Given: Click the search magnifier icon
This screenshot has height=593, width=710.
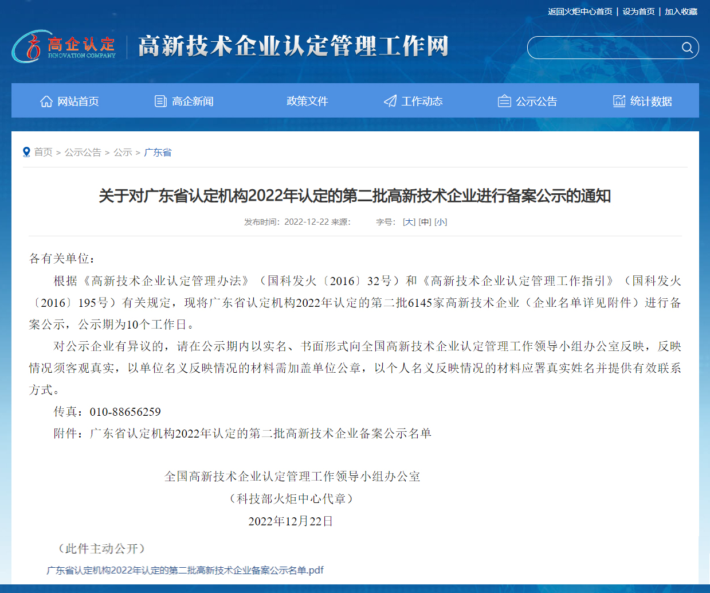Looking at the screenshot, I should (687, 48).
